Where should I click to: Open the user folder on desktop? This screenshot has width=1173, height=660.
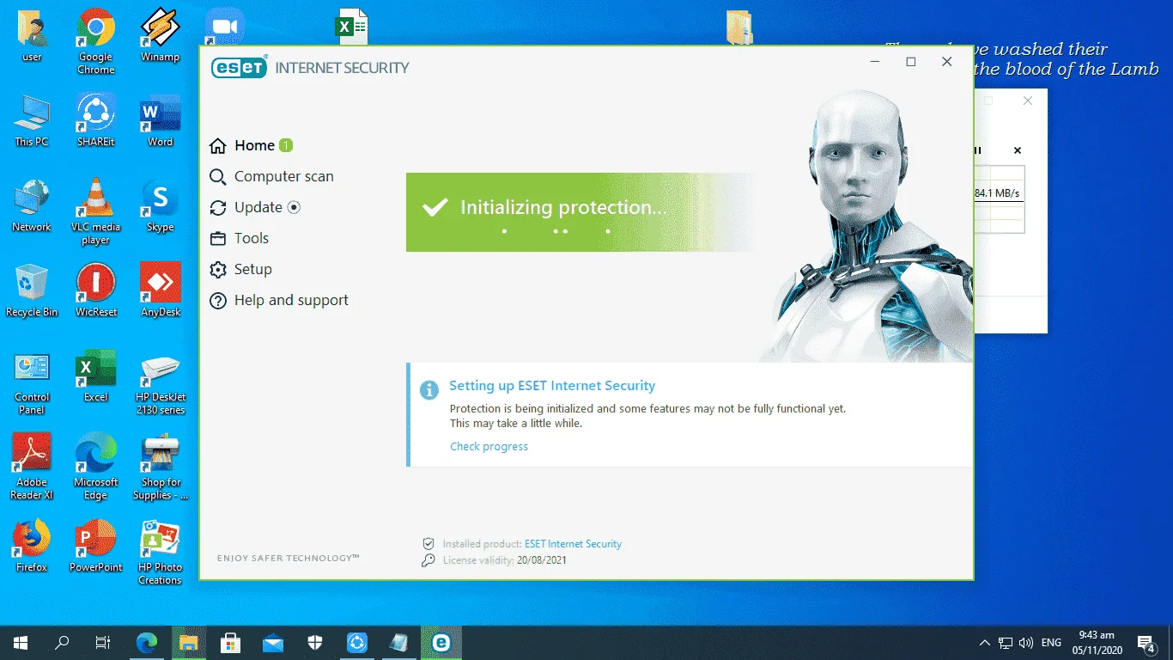coord(32,37)
